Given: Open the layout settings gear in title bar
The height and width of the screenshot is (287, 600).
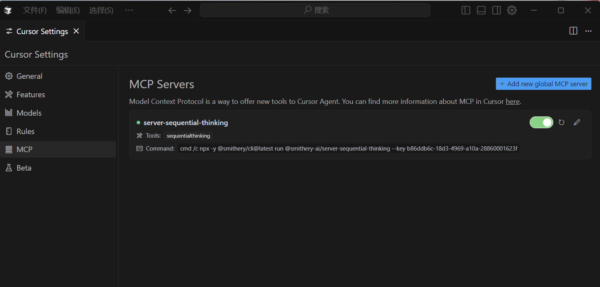Looking at the screenshot, I should (512, 10).
